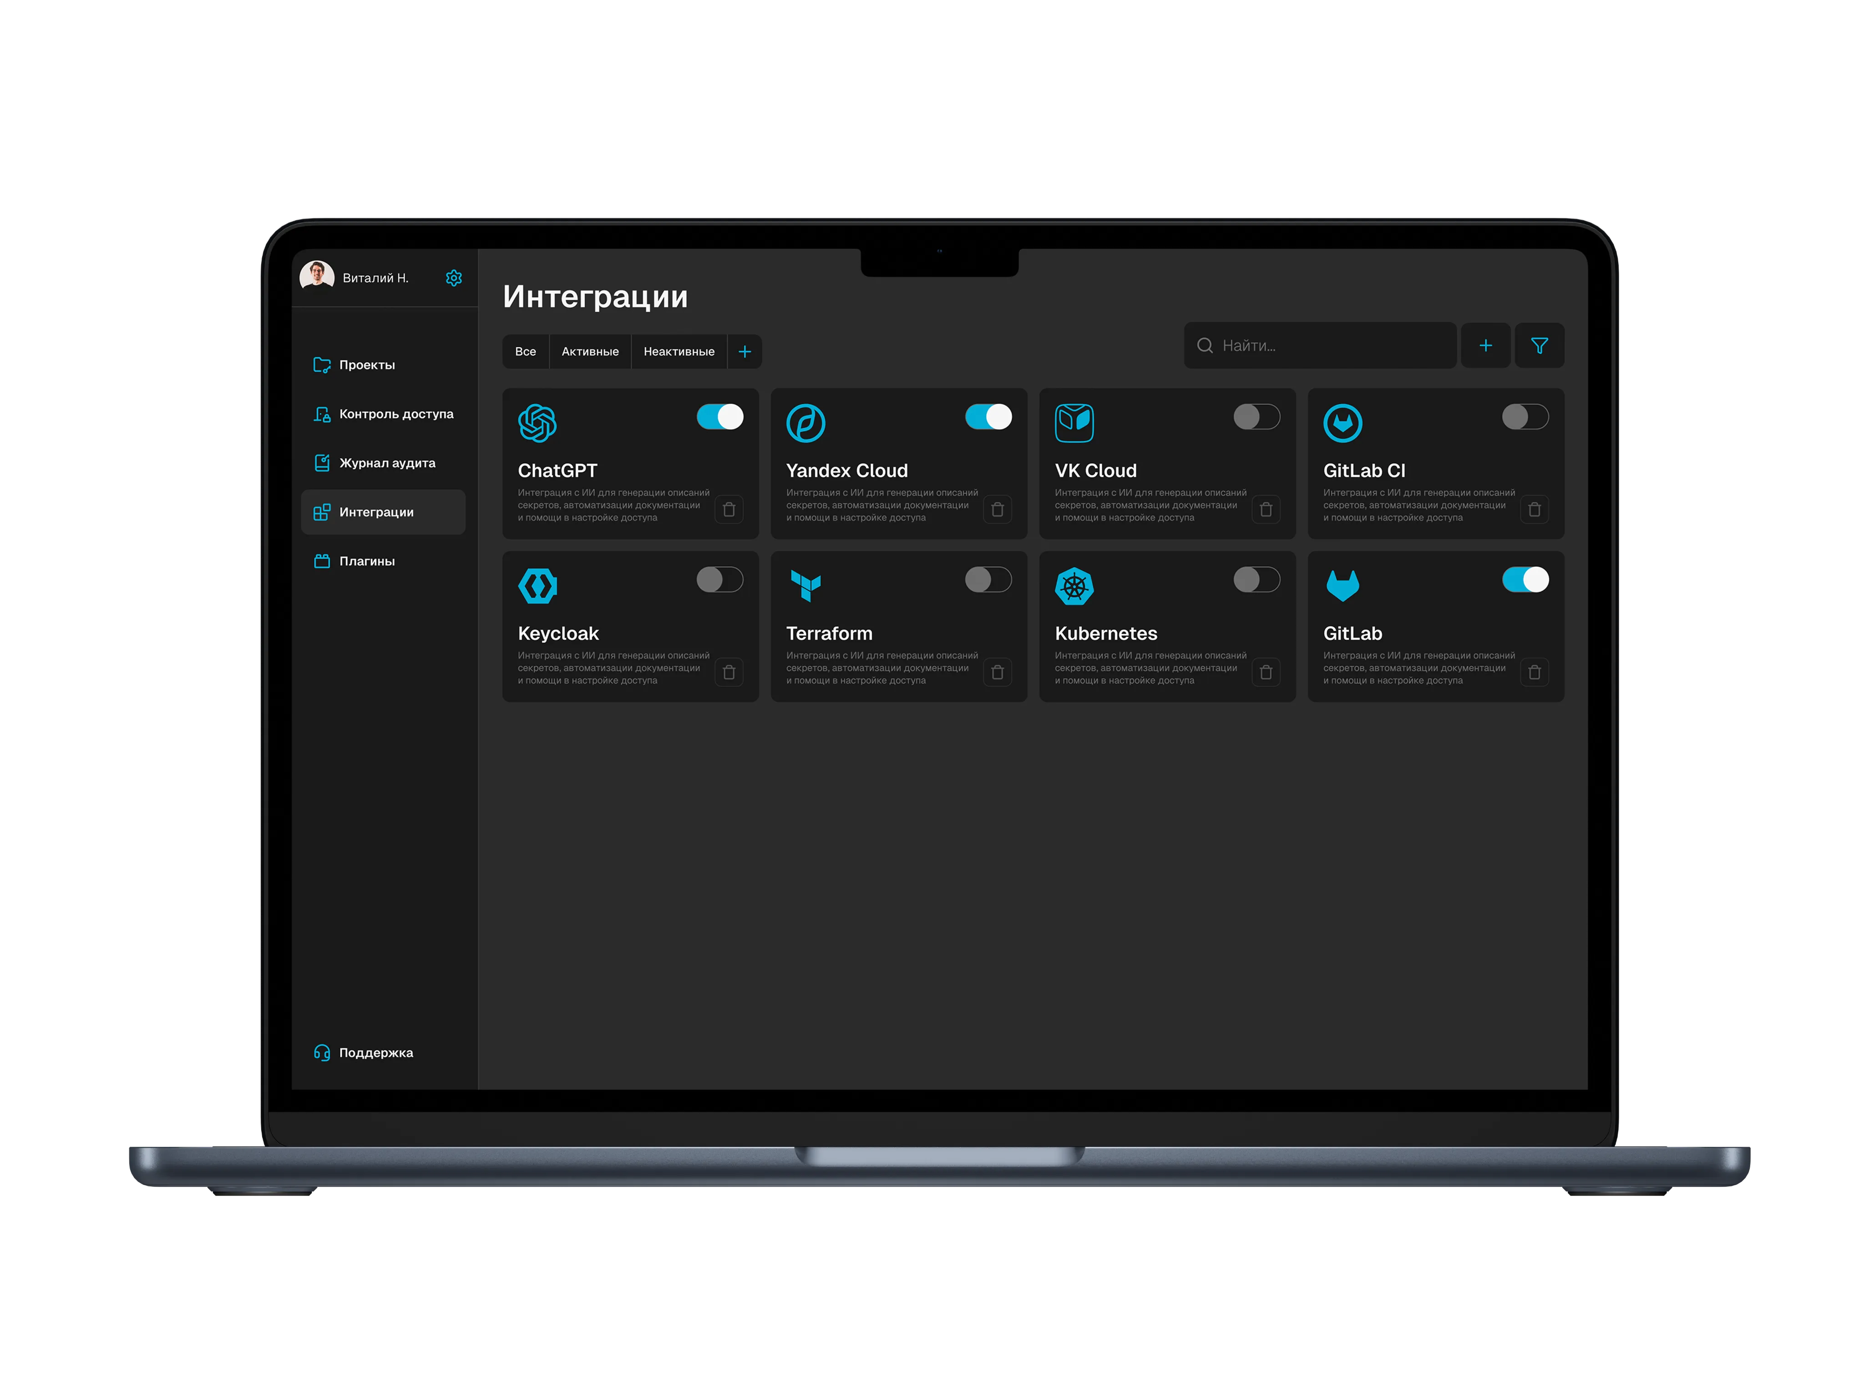Viewport: 1864px width, 1398px height.
Task: Delete the GitLab integration
Action: [x=1535, y=672]
